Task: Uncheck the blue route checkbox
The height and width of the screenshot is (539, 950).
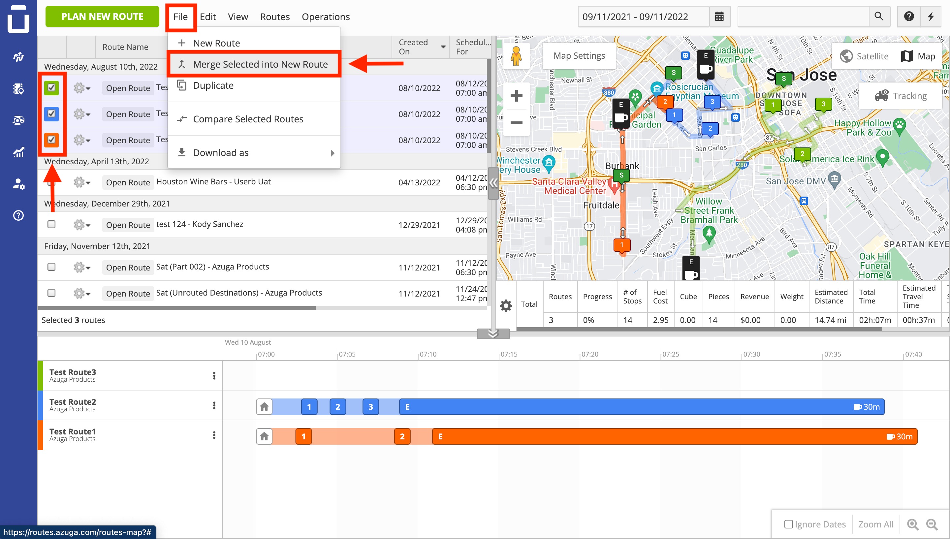Action: [x=51, y=114]
